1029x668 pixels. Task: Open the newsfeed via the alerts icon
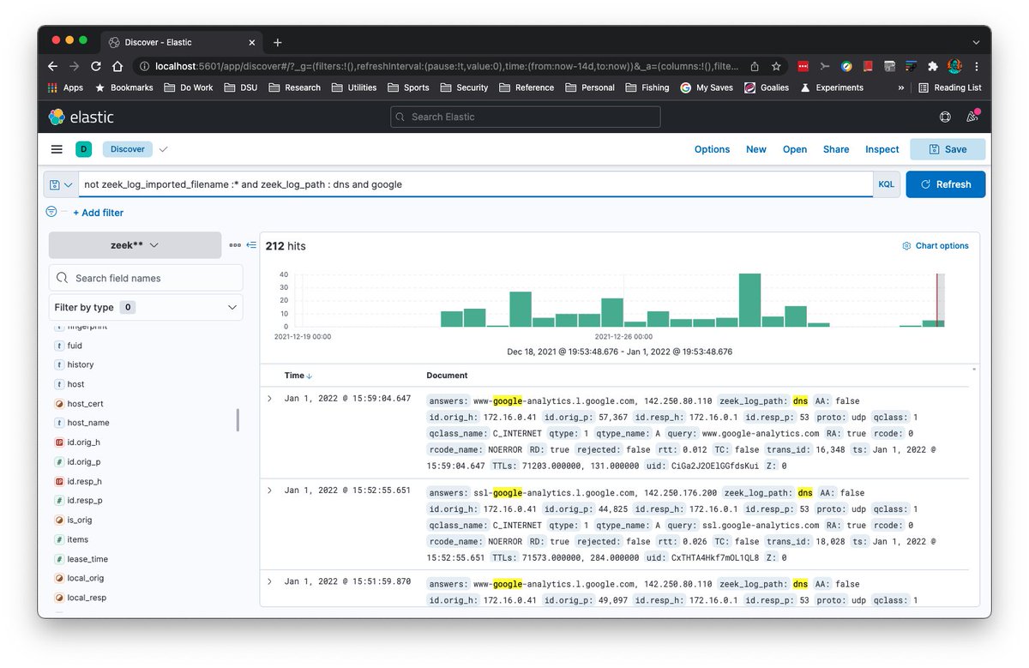pyautogui.click(x=973, y=117)
